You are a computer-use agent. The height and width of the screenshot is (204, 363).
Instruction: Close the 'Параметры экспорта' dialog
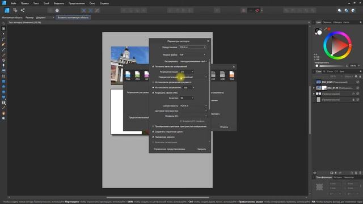(208, 41)
